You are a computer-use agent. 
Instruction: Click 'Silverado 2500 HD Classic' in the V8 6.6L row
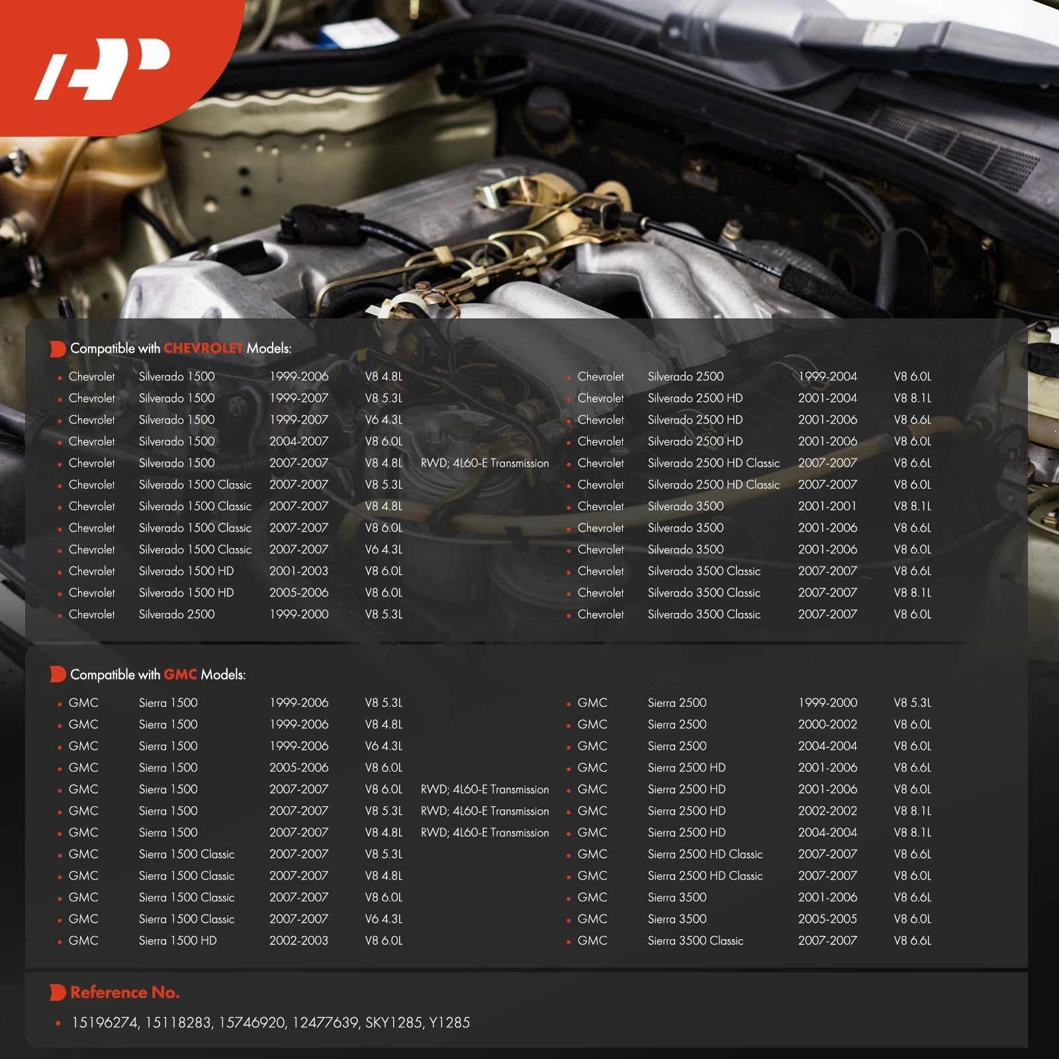pos(714,463)
